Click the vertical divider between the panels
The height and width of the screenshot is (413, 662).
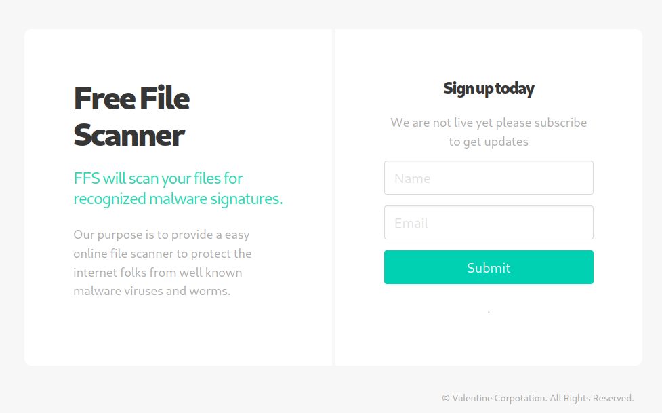[333, 197]
